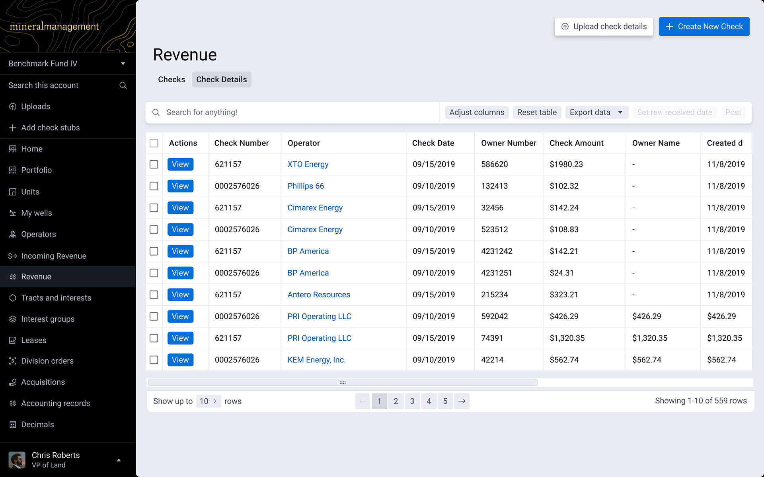
Task: Click the Interest groups layers icon
Action: coord(13,319)
